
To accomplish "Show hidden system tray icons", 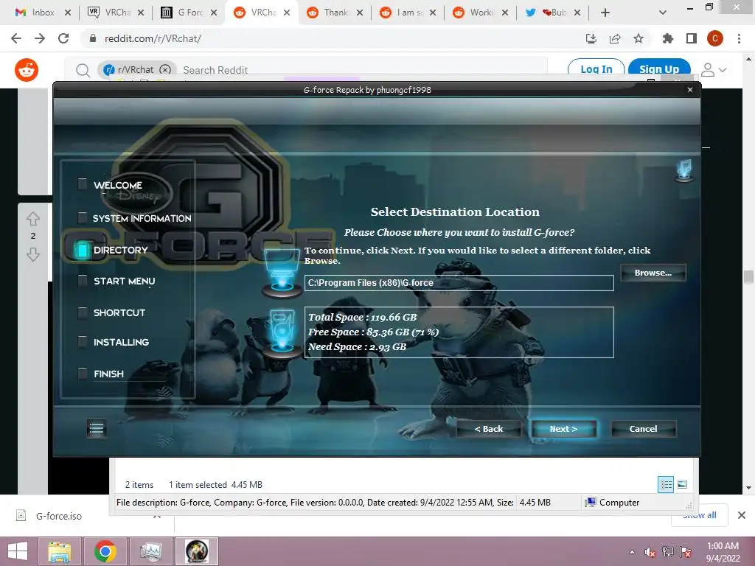I will pos(632,552).
